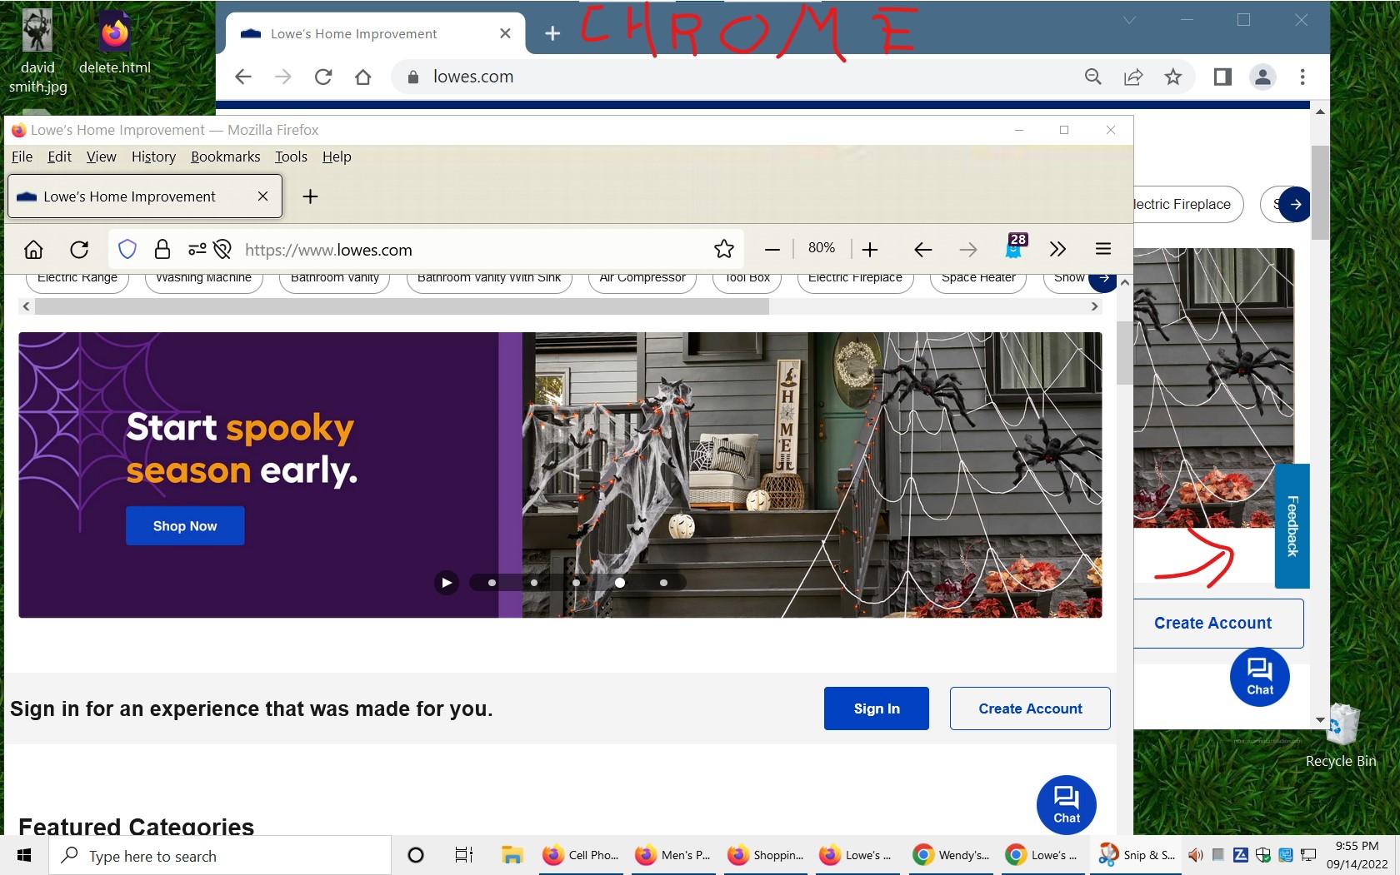Expand the Firefox toolbar overflow chevron
This screenshot has width=1400, height=875.
(x=1057, y=249)
